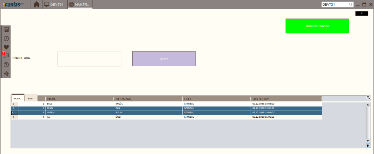374x154 pixels.
Task: Click the table scrollbar down arrow
Action: (x=368, y=140)
